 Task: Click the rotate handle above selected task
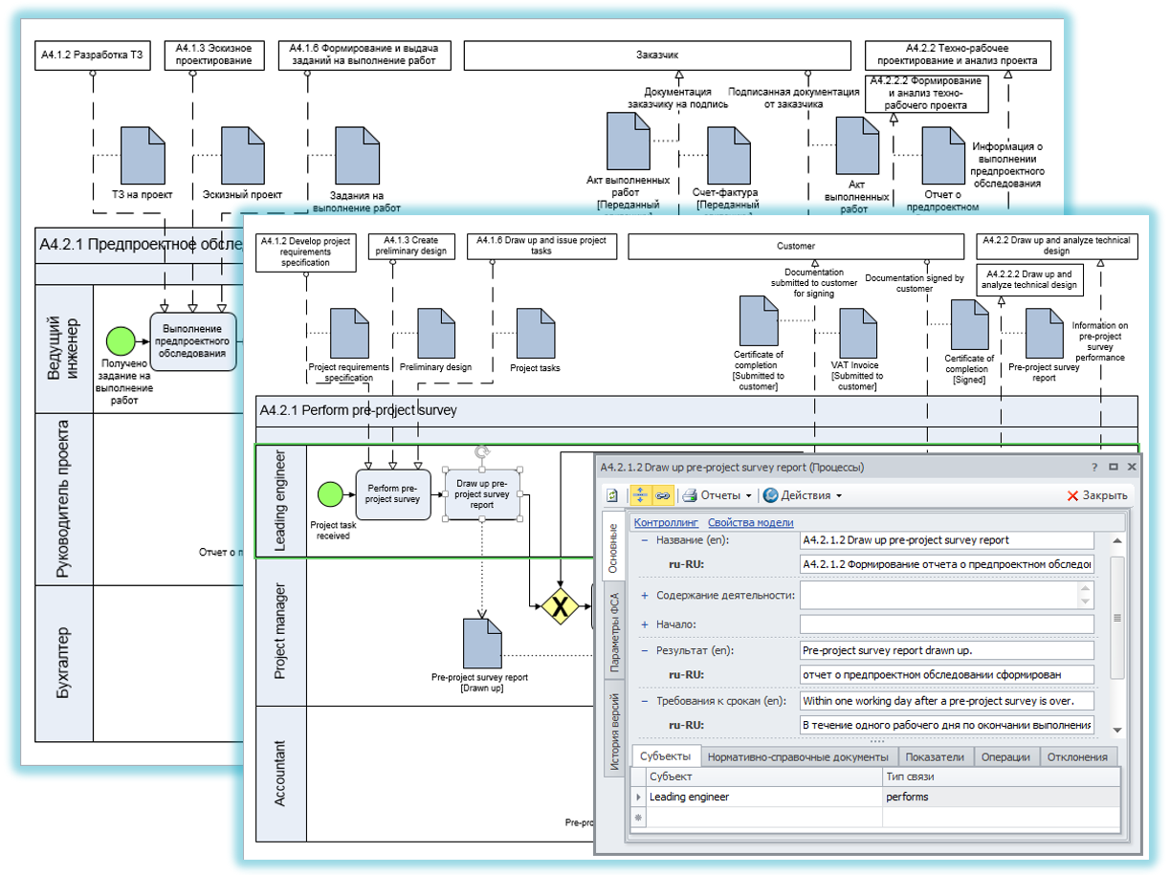point(483,449)
